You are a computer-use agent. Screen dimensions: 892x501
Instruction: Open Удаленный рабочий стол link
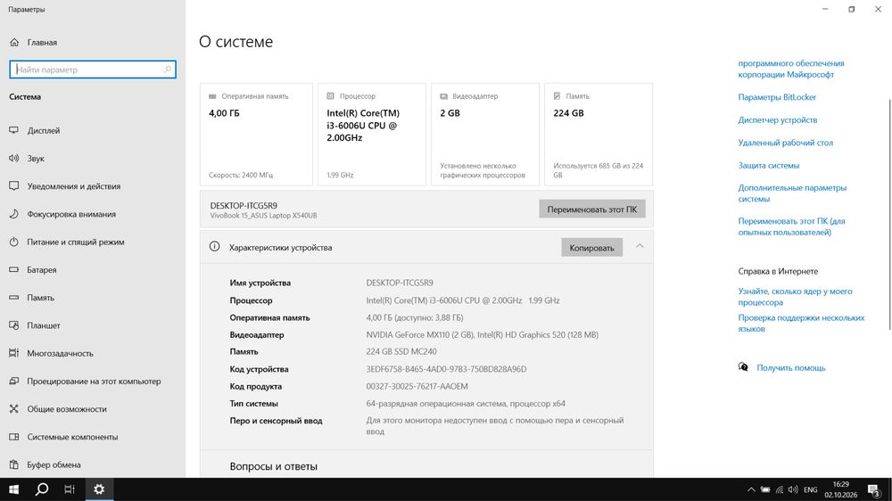pyautogui.click(x=785, y=143)
